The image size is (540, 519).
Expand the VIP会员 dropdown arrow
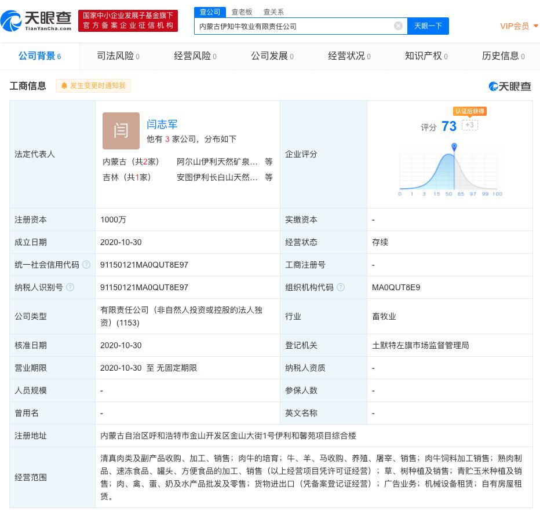tap(535, 26)
